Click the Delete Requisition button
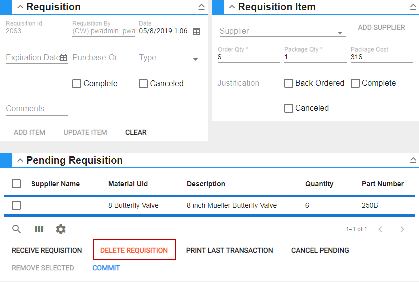Screen dimensions: 419x282 click(x=134, y=250)
